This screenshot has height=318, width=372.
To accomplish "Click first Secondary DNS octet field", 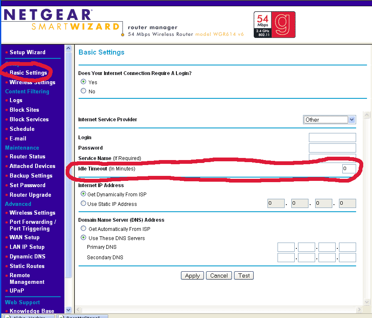I will [286, 258].
